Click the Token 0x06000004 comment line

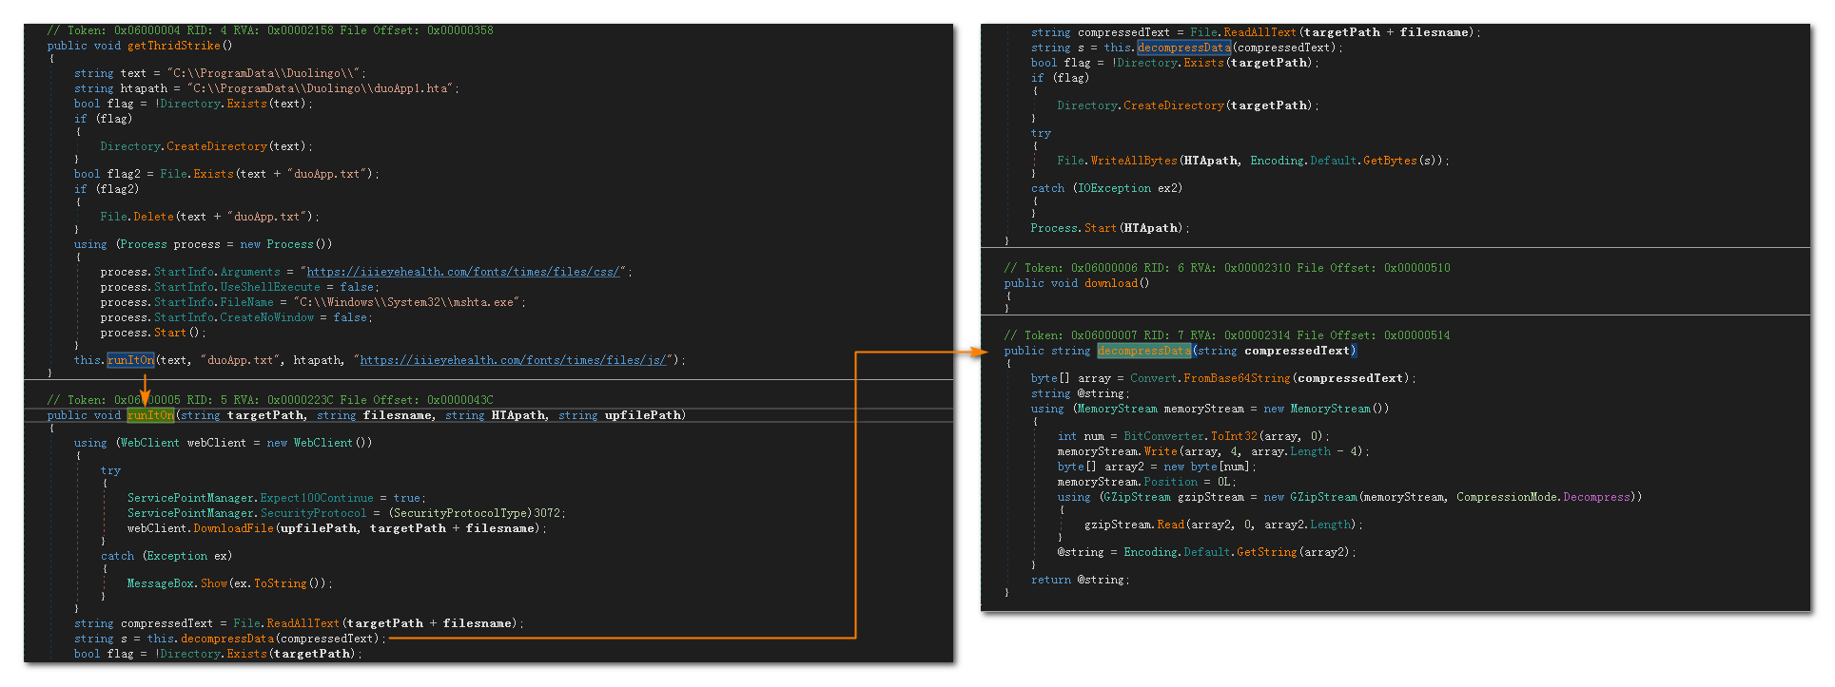(270, 30)
